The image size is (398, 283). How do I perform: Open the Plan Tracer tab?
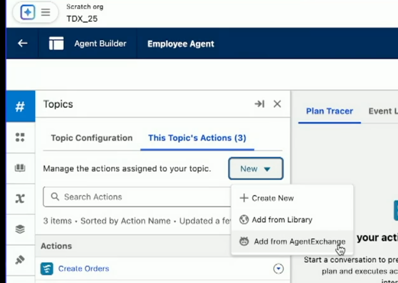[x=329, y=111]
